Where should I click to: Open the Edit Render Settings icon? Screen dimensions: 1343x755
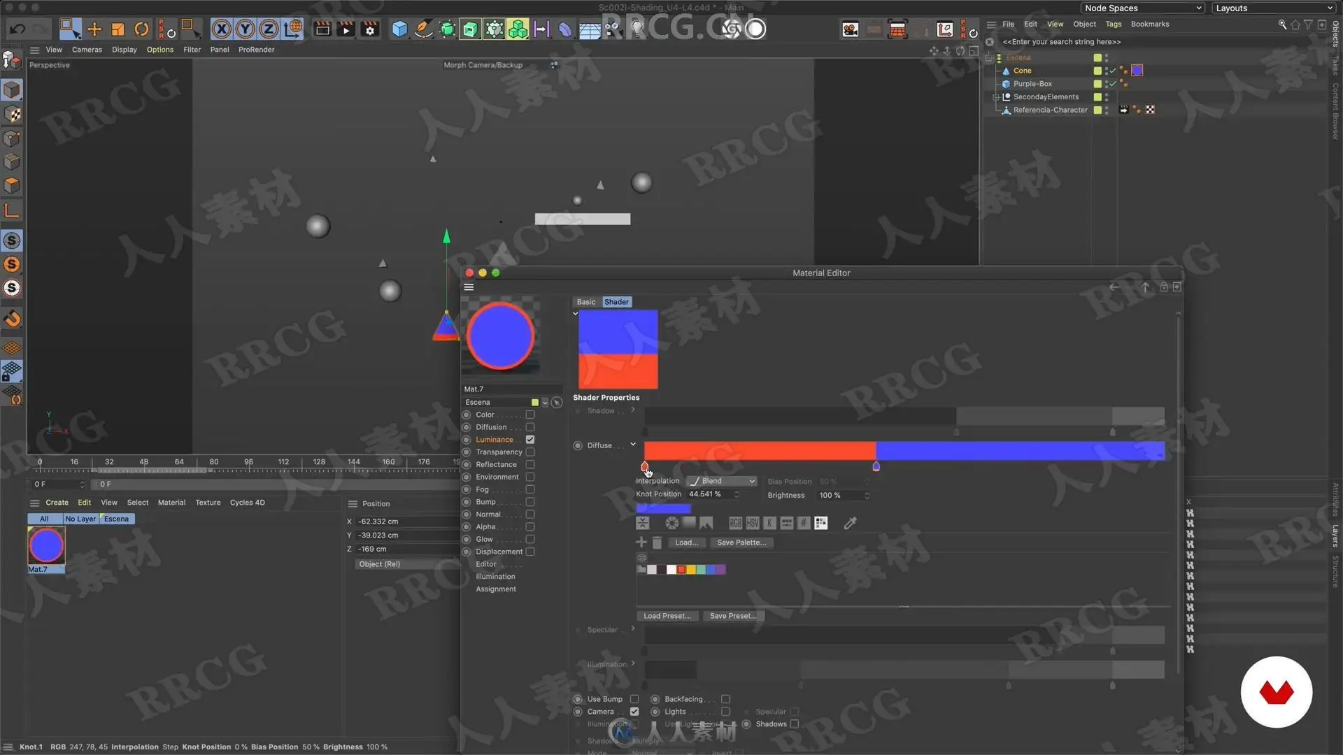(369, 29)
